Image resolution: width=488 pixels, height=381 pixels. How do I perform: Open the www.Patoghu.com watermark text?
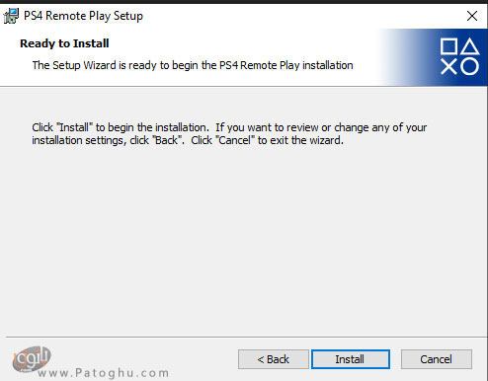[104, 373]
